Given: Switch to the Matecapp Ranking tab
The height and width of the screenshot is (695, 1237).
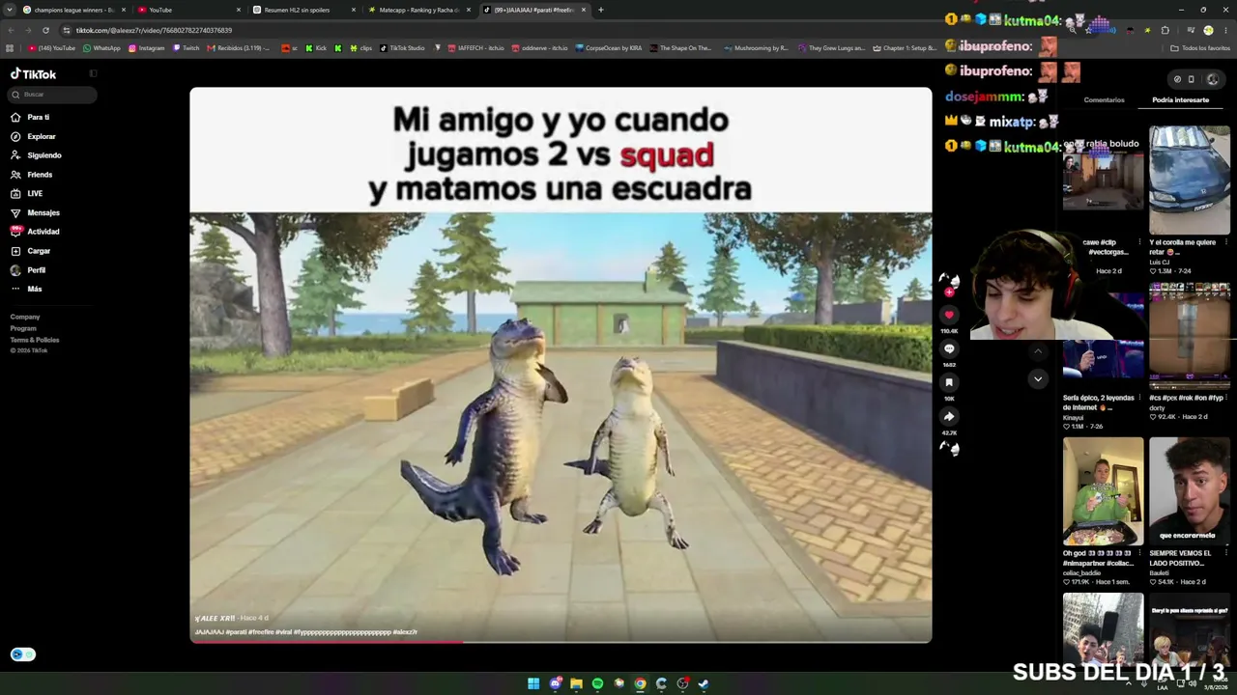Looking at the screenshot, I should [x=418, y=10].
